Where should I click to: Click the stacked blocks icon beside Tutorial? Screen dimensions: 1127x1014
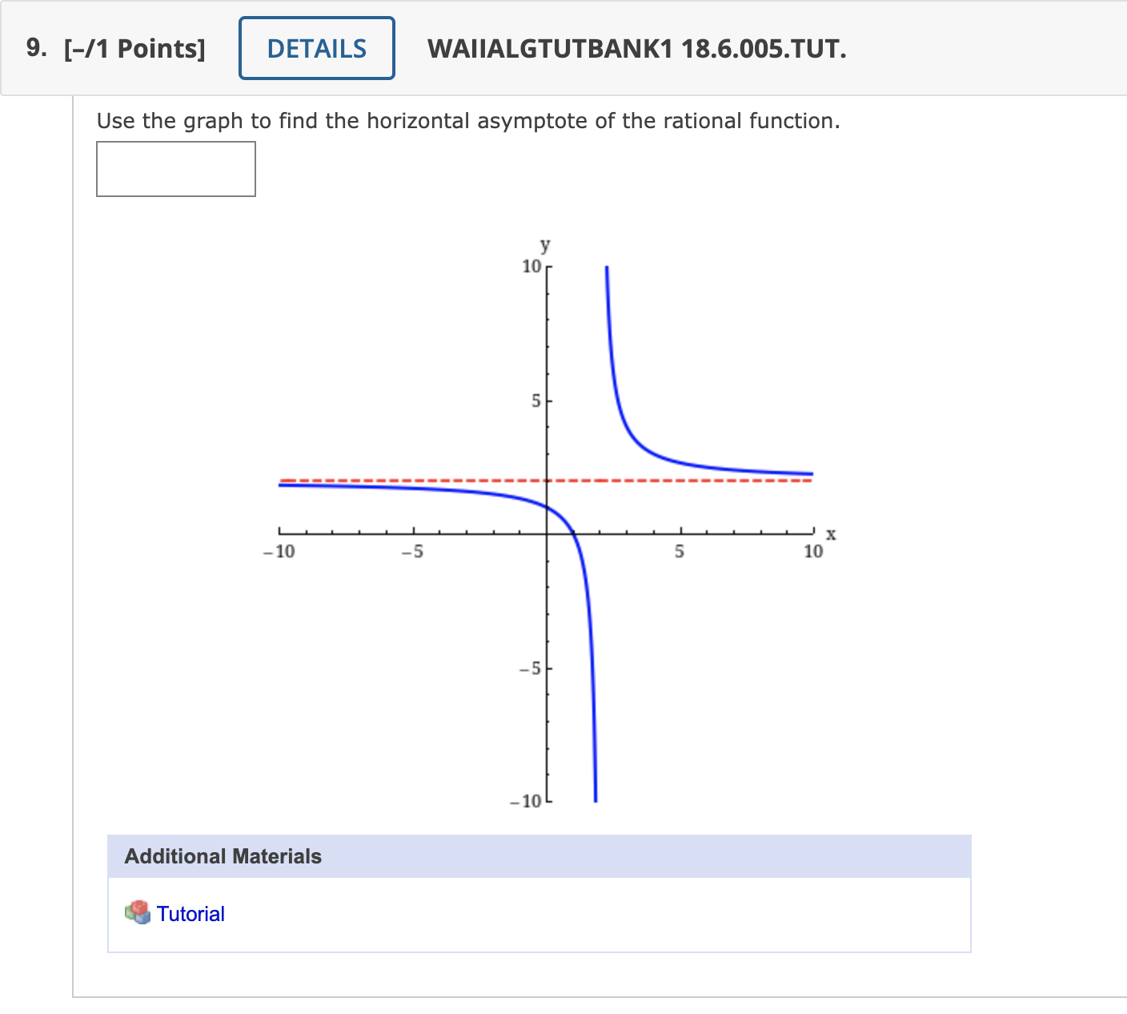click(137, 913)
